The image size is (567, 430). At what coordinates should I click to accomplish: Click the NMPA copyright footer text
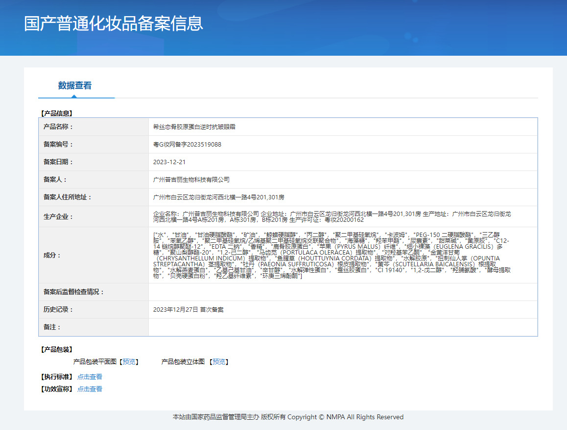(x=288, y=417)
